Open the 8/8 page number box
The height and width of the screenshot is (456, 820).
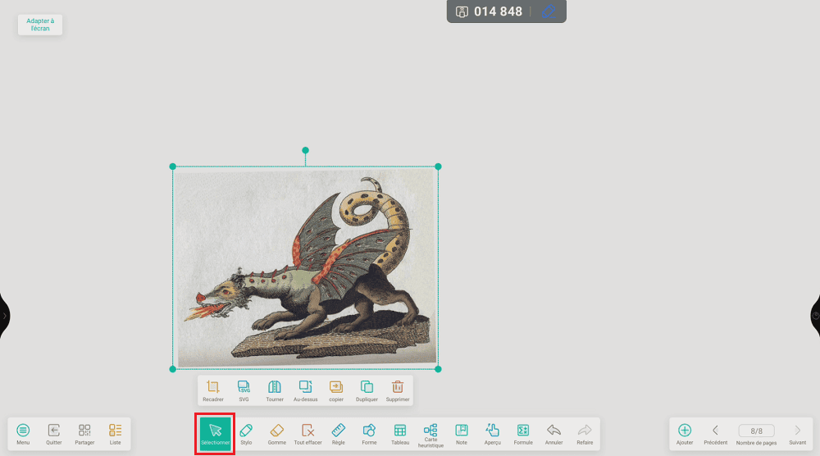pyautogui.click(x=756, y=431)
